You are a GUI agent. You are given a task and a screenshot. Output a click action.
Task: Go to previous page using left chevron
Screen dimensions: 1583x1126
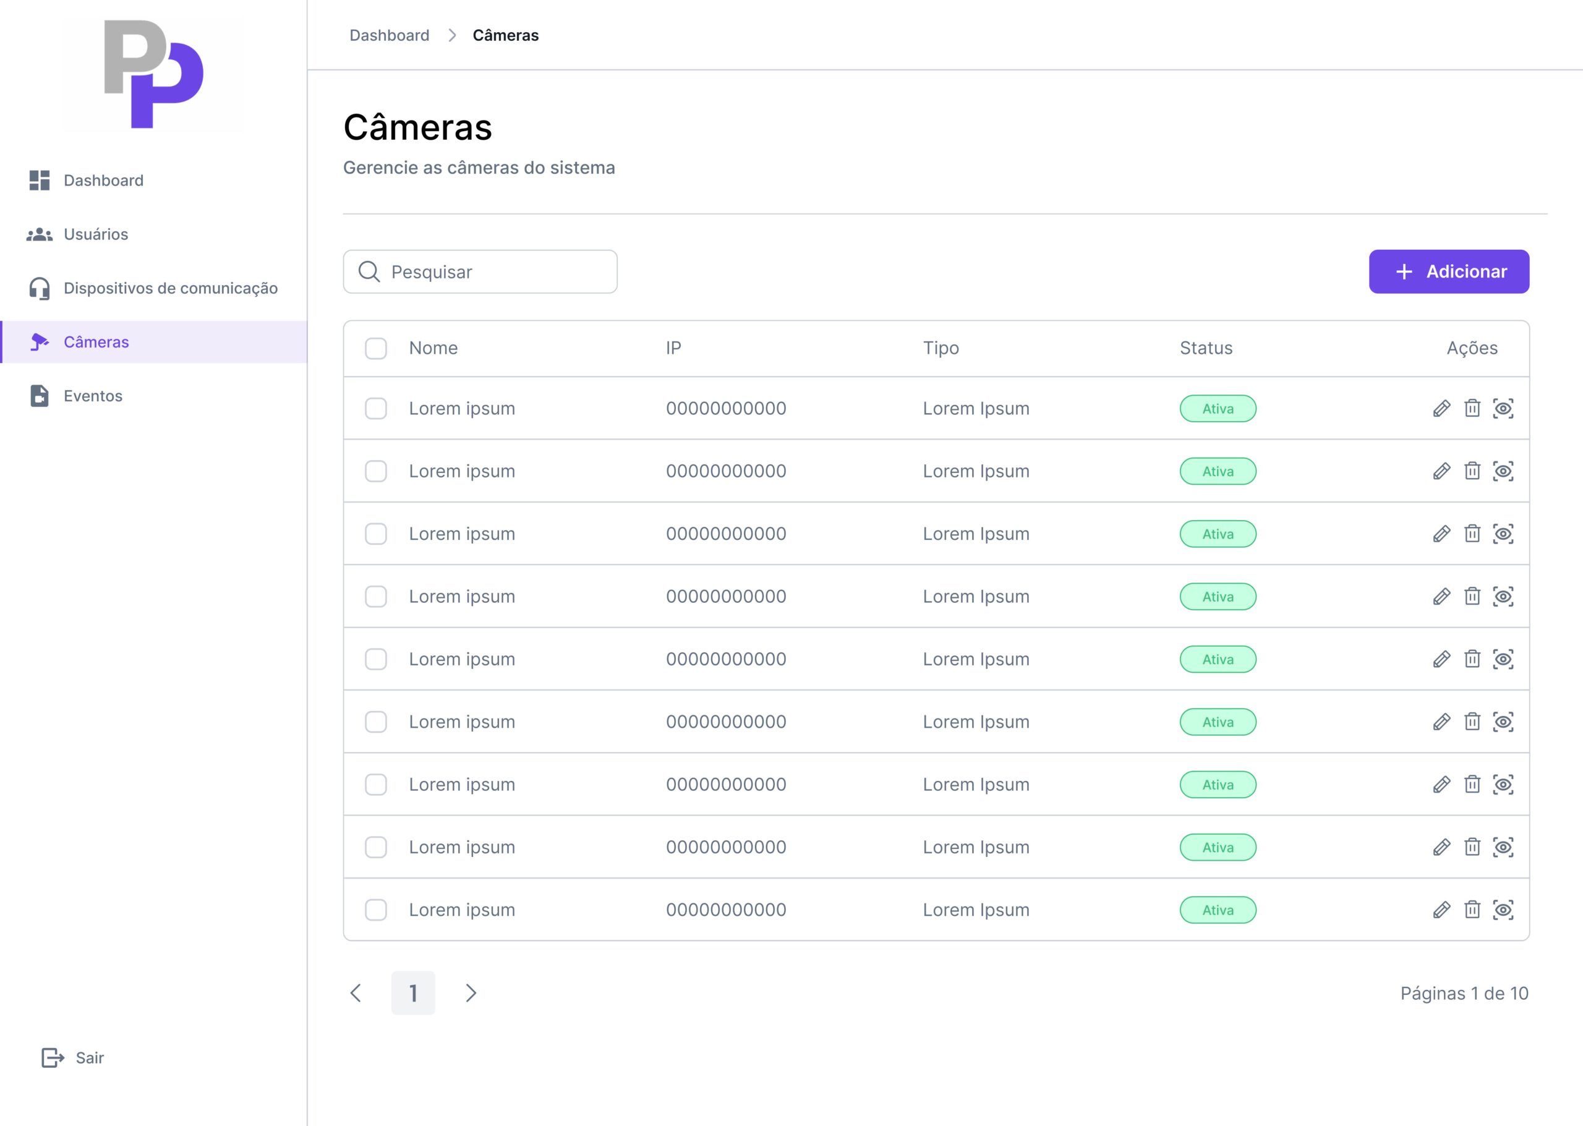point(356,993)
